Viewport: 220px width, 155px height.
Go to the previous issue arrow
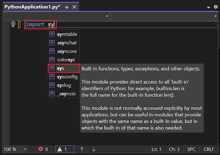point(82,149)
